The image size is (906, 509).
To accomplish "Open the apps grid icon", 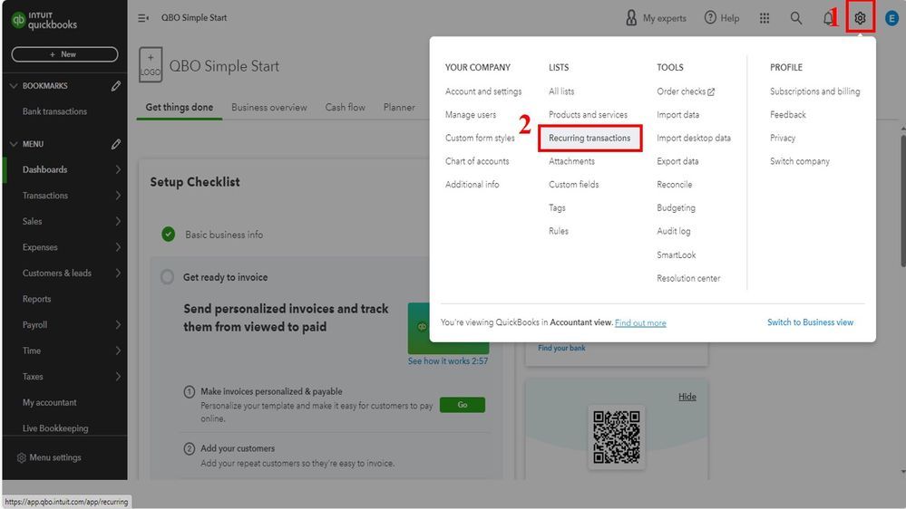I will [765, 18].
